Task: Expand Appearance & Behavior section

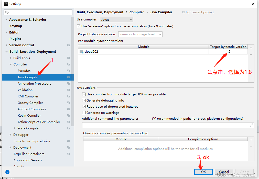Action: click(x=6, y=19)
